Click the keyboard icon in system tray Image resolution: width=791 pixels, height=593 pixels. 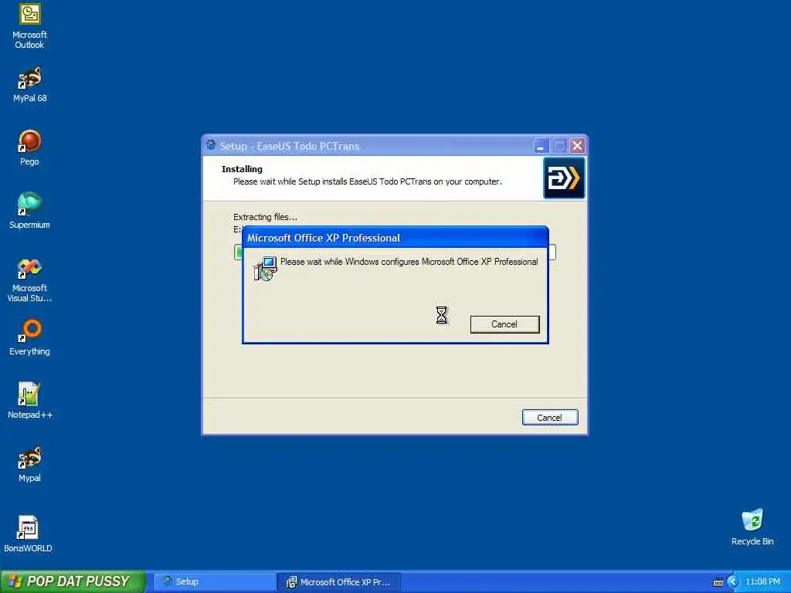pyautogui.click(x=718, y=582)
